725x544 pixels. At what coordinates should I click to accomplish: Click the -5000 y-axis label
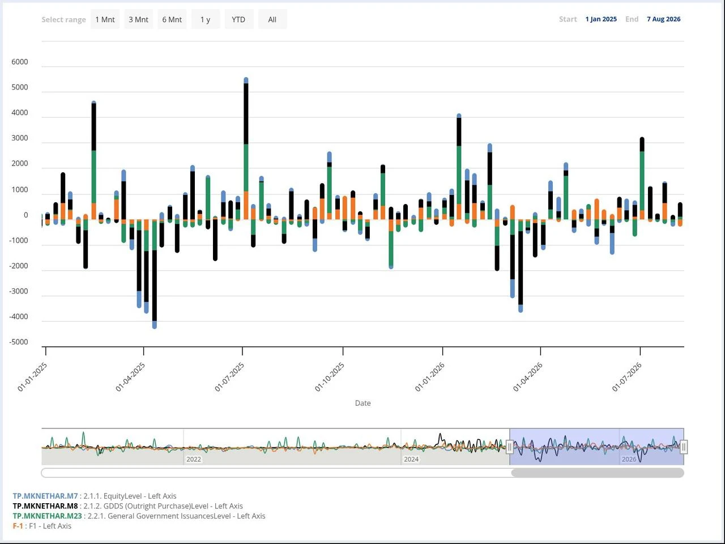click(19, 342)
